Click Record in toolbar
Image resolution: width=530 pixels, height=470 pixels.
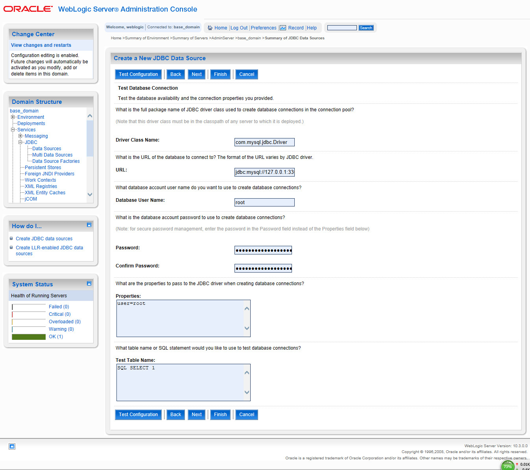pyautogui.click(x=296, y=28)
